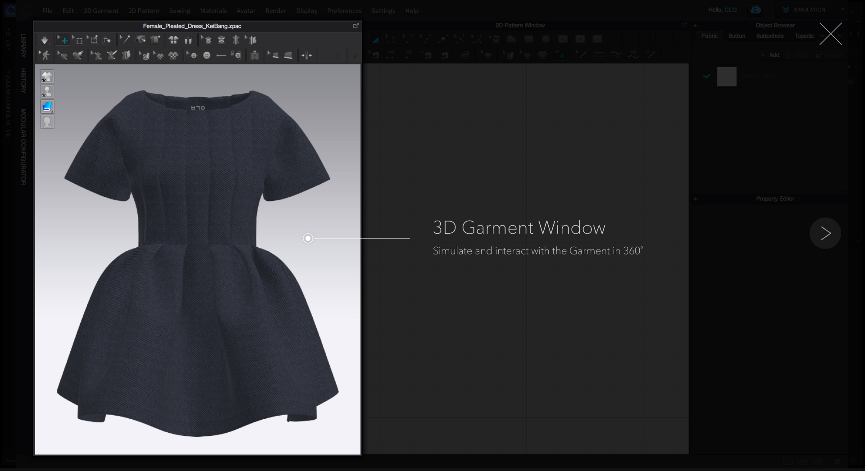Open the LIBRARY side panel tab
The height and width of the screenshot is (471, 865).
coord(23,45)
